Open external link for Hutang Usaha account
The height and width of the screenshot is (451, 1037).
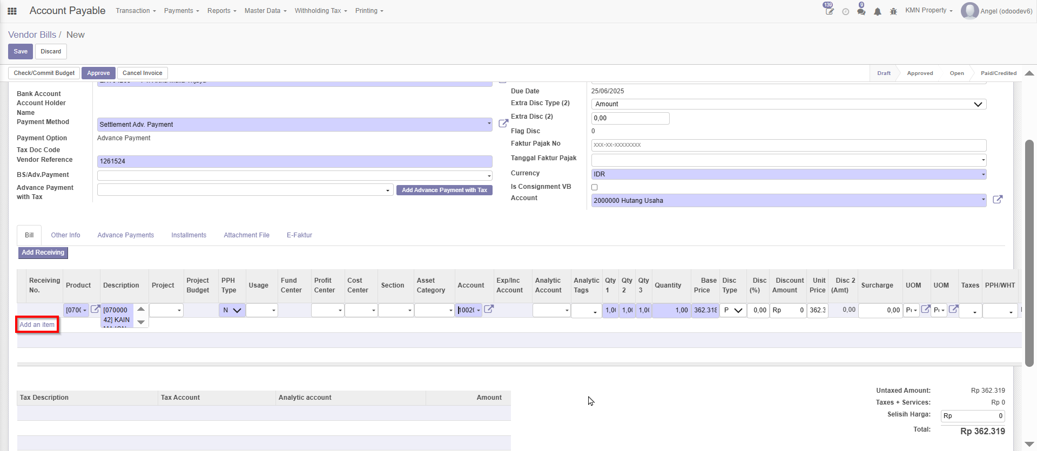point(998,200)
